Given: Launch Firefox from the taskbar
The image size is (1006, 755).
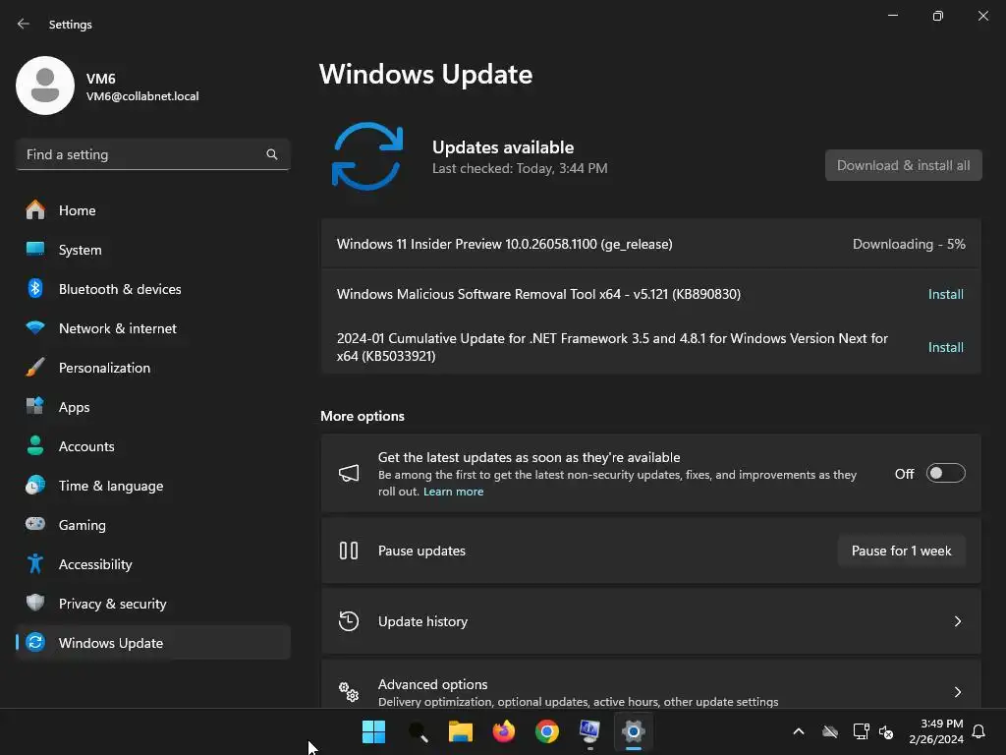Looking at the screenshot, I should pos(504,731).
